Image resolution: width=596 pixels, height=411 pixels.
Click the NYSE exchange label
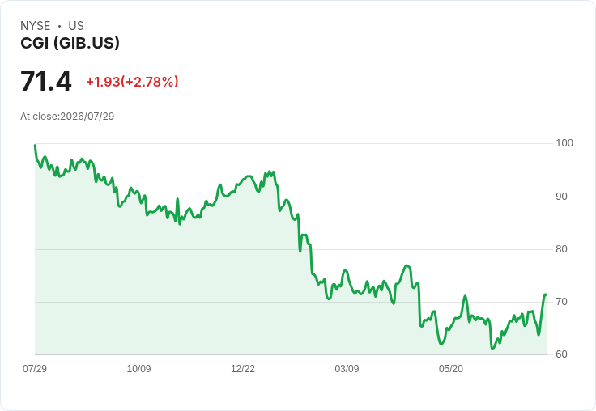tap(36, 26)
